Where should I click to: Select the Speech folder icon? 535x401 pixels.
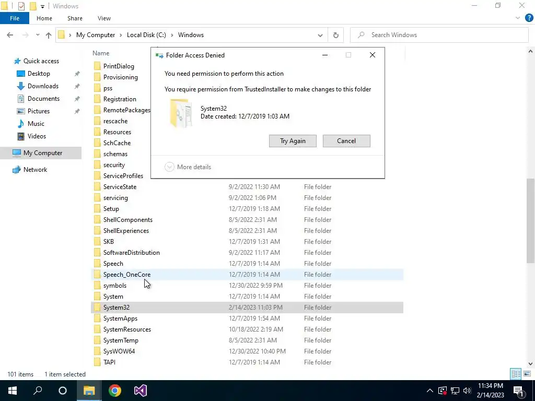click(97, 264)
